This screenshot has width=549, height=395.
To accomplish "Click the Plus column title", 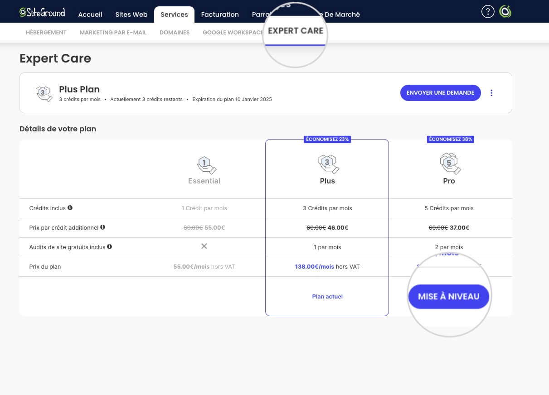I will pyautogui.click(x=327, y=181).
